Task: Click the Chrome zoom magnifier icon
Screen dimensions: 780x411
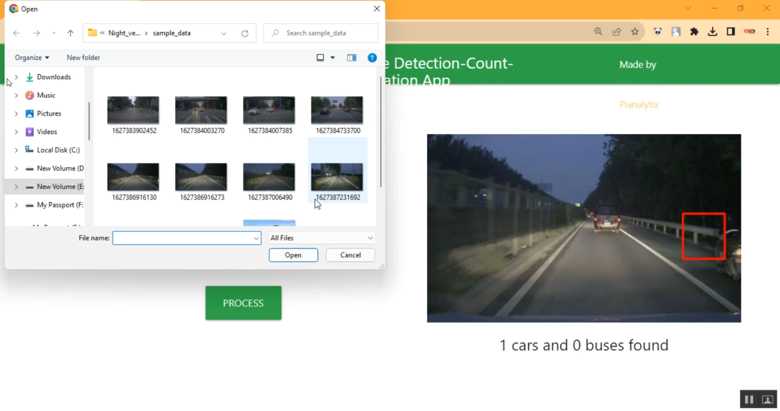Action: [x=599, y=32]
